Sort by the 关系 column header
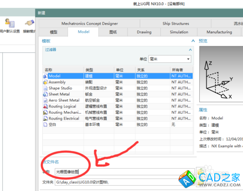The image size is (243, 191). pyautogui.click(x=153, y=70)
